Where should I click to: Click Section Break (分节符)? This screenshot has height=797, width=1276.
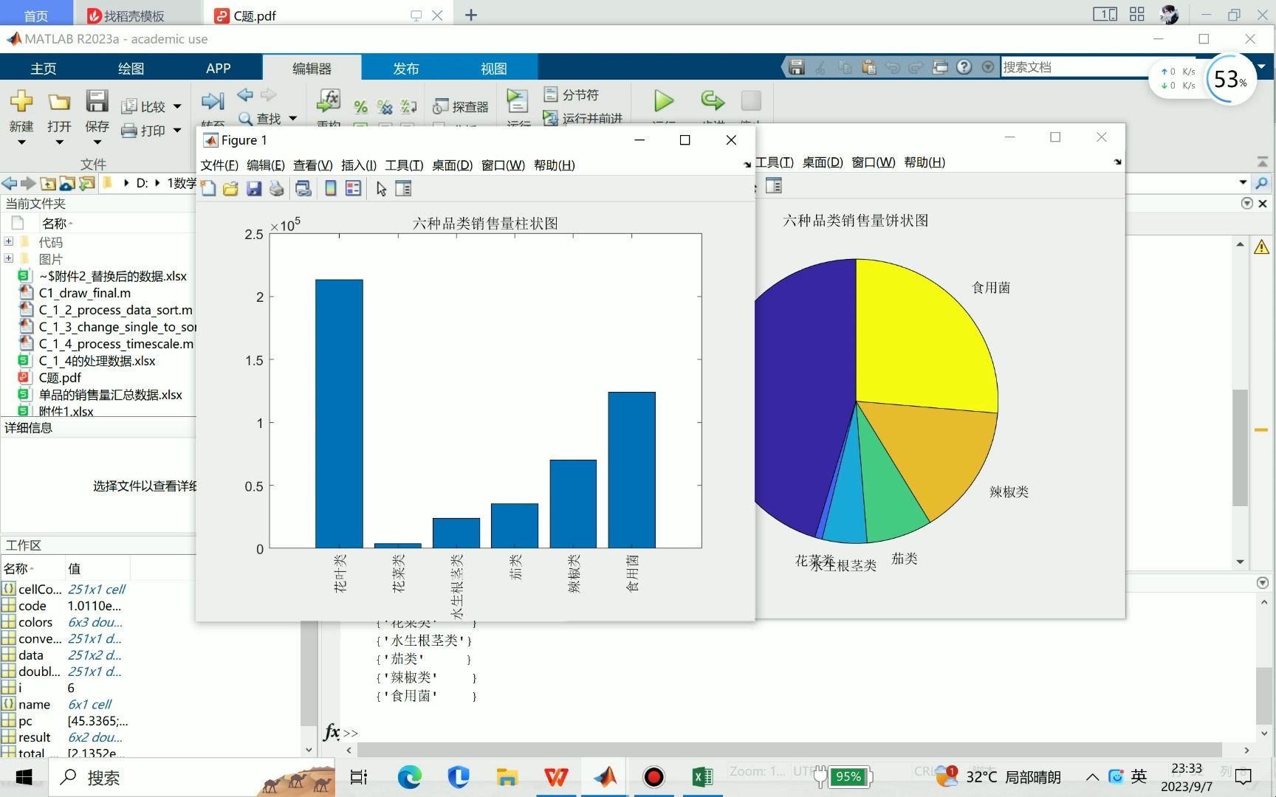click(x=572, y=94)
